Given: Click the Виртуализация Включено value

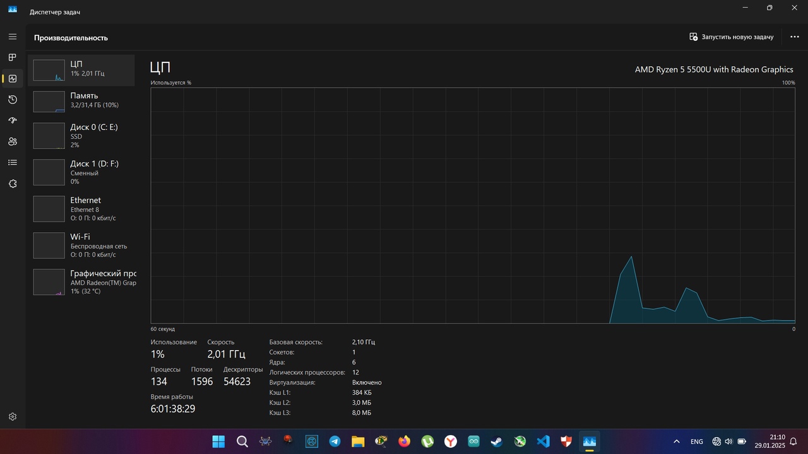Looking at the screenshot, I should tap(367, 382).
